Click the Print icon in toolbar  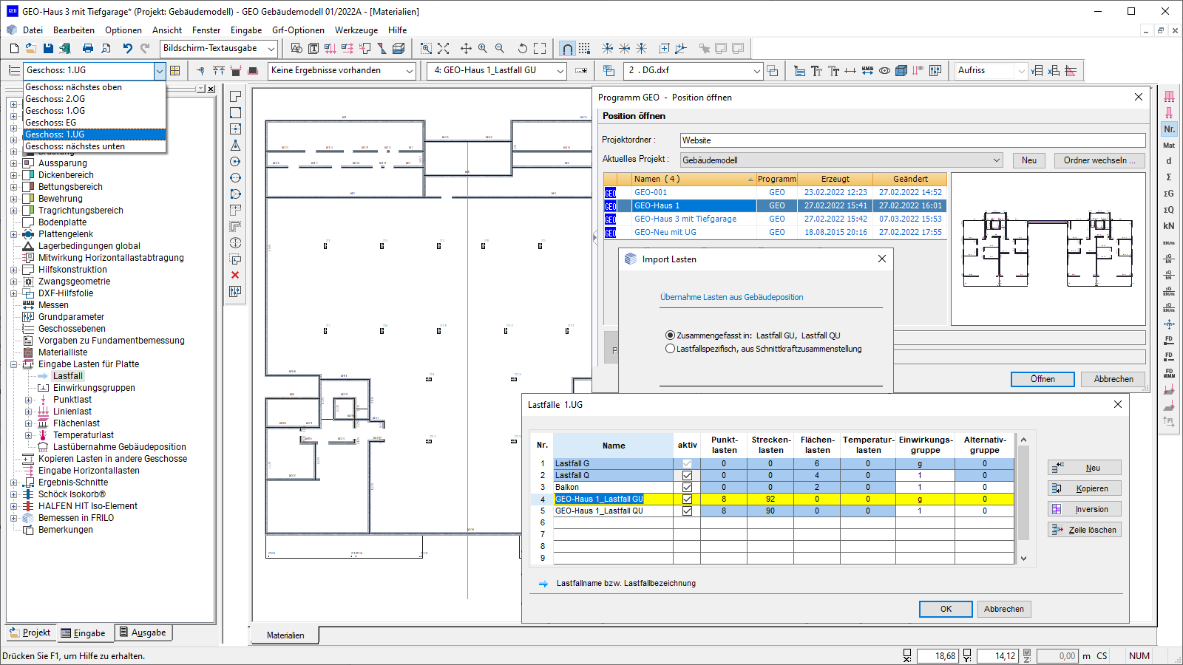[88, 49]
